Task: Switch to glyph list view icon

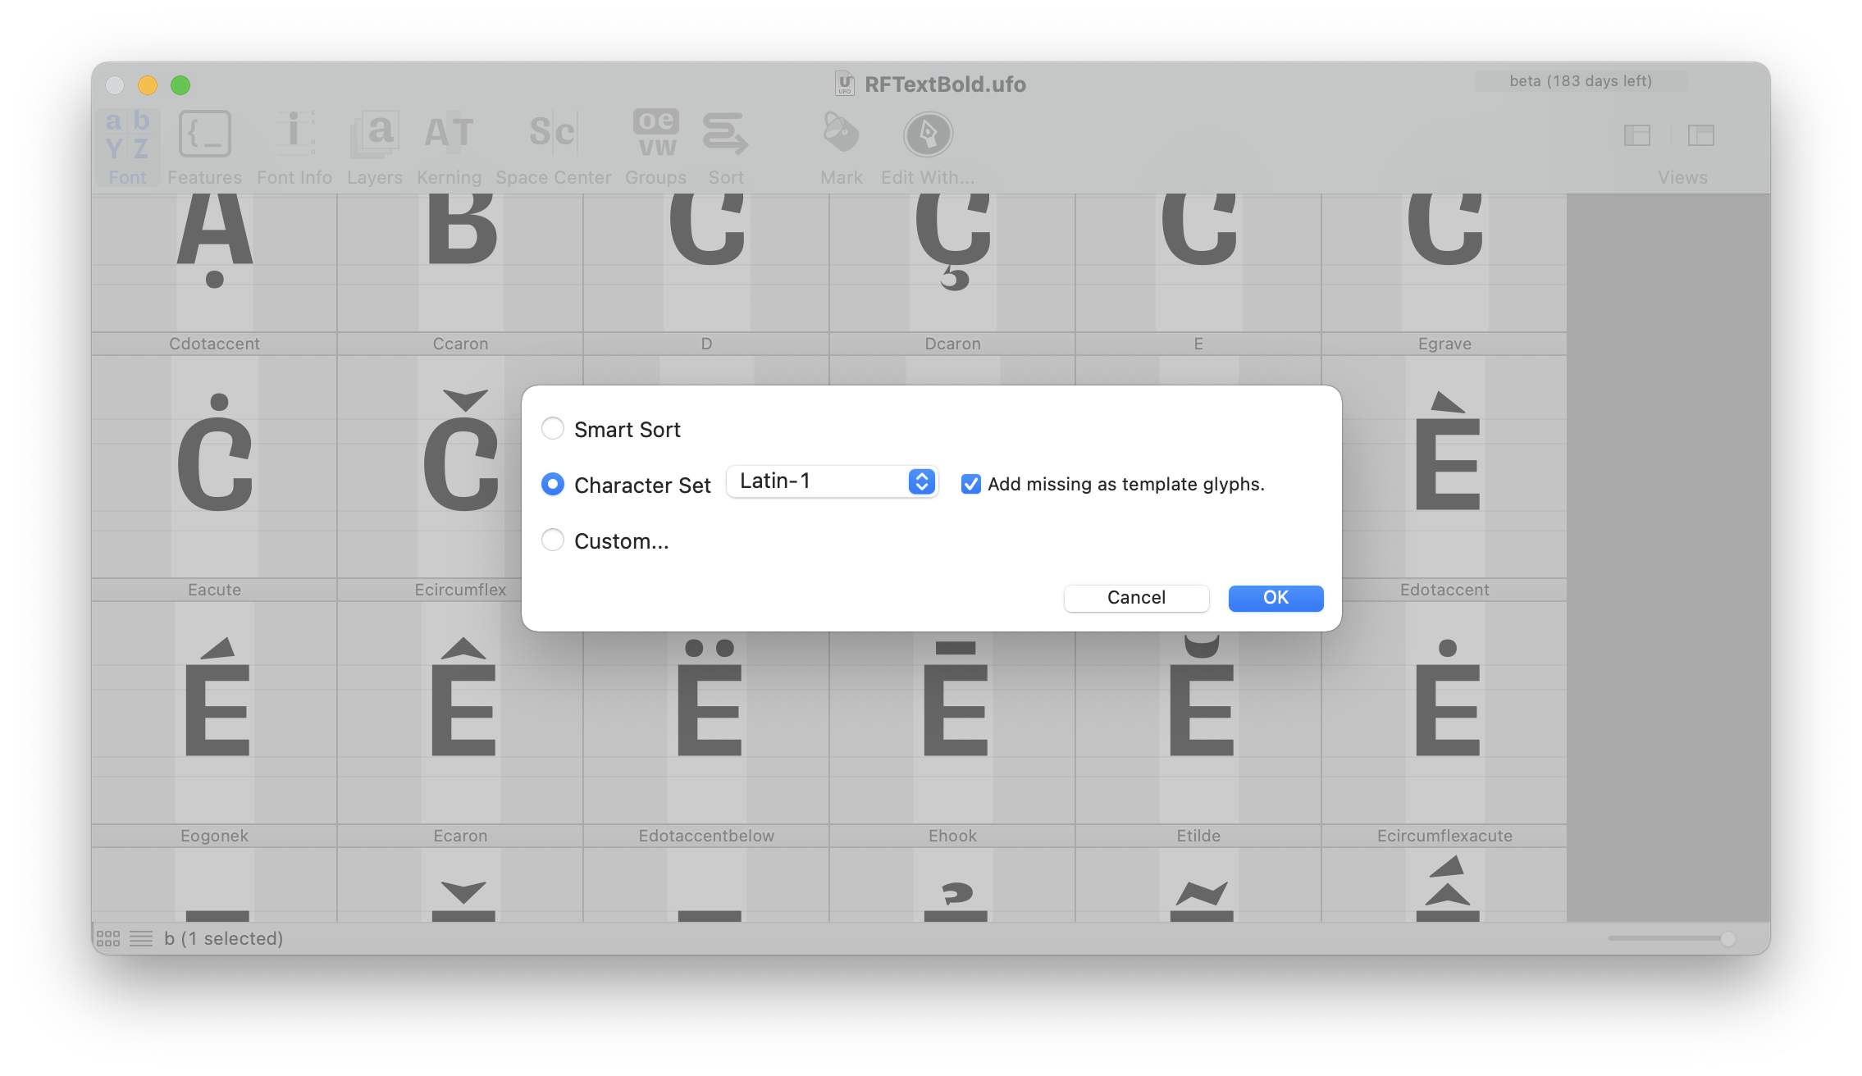Action: 141,938
